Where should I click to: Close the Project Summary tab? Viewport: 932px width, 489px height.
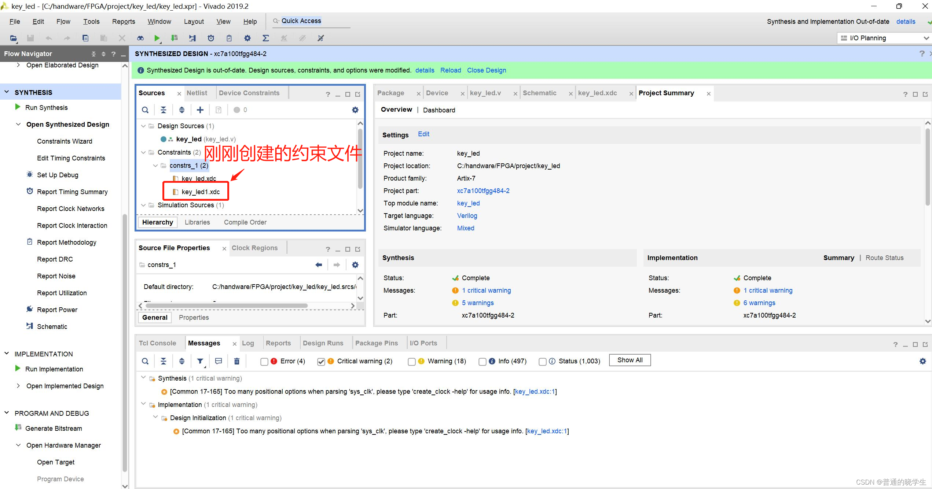point(709,94)
